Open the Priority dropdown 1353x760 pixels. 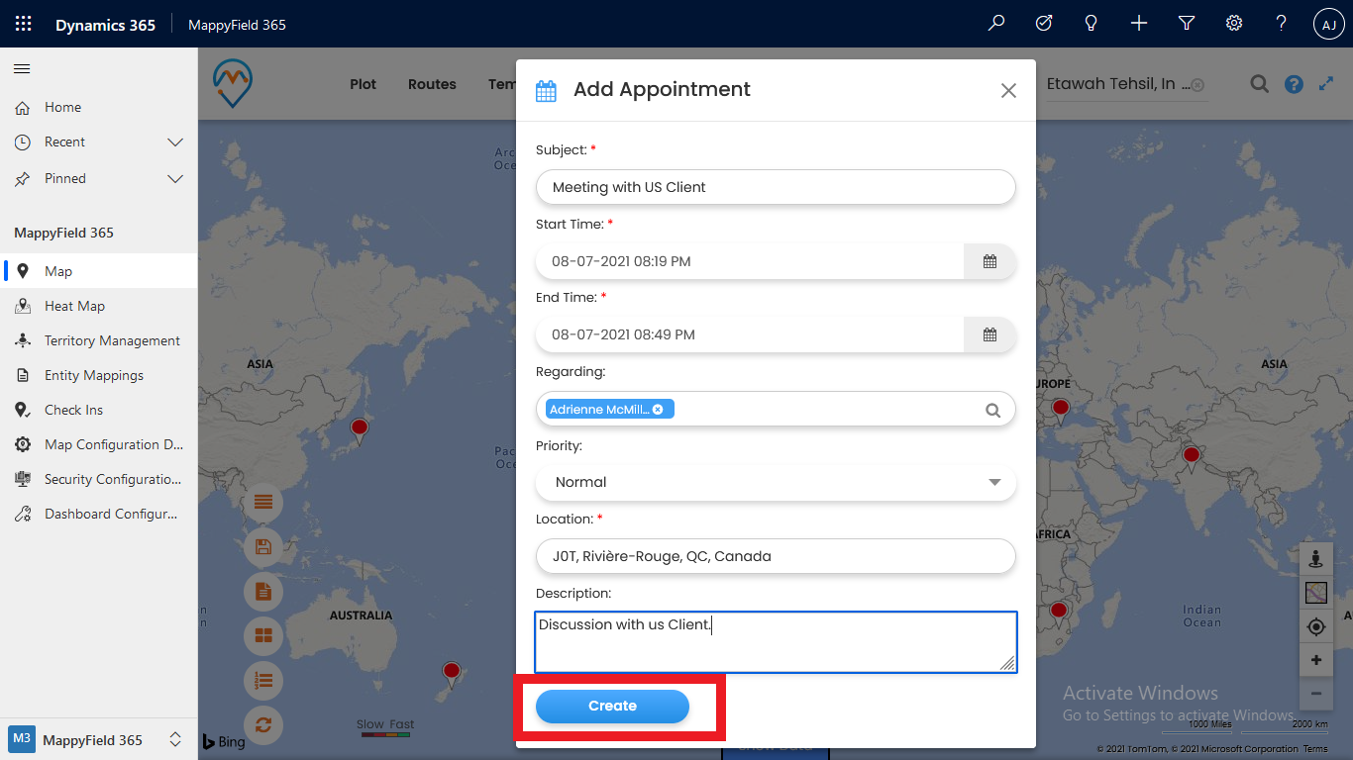[x=776, y=483]
